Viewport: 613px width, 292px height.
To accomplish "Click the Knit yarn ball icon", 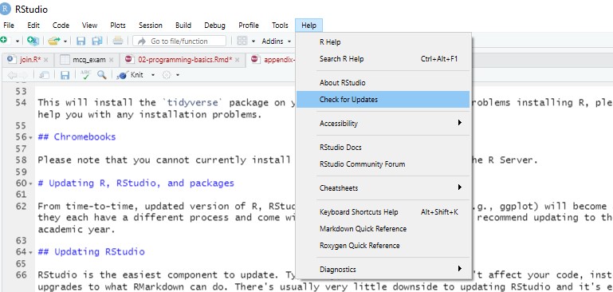I will pyautogui.click(x=123, y=75).
